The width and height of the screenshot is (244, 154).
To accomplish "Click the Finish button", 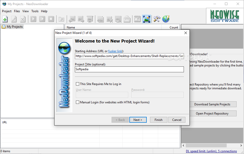I will point(159,120).
